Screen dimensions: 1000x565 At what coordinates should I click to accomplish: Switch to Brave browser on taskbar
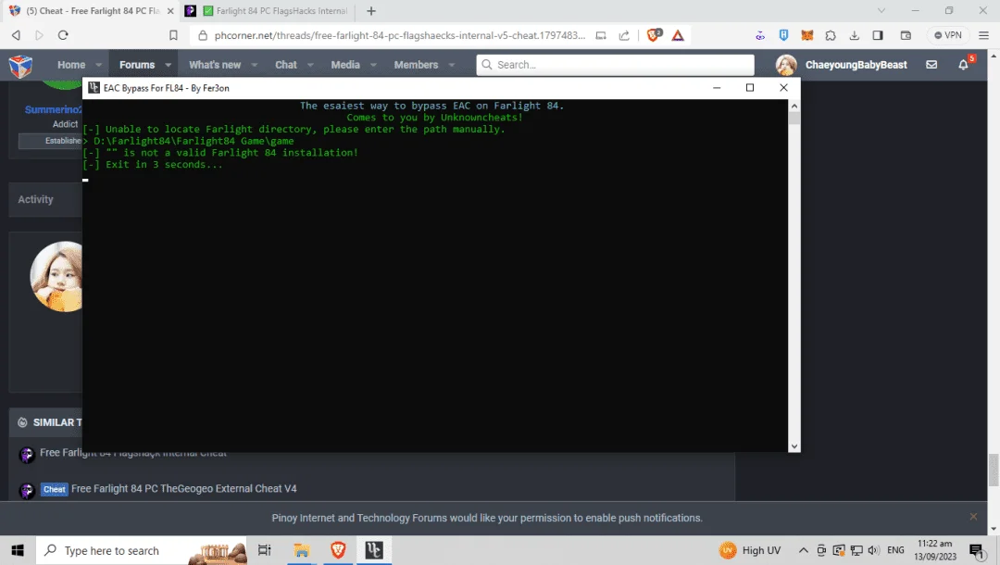(x=338, y=550)
